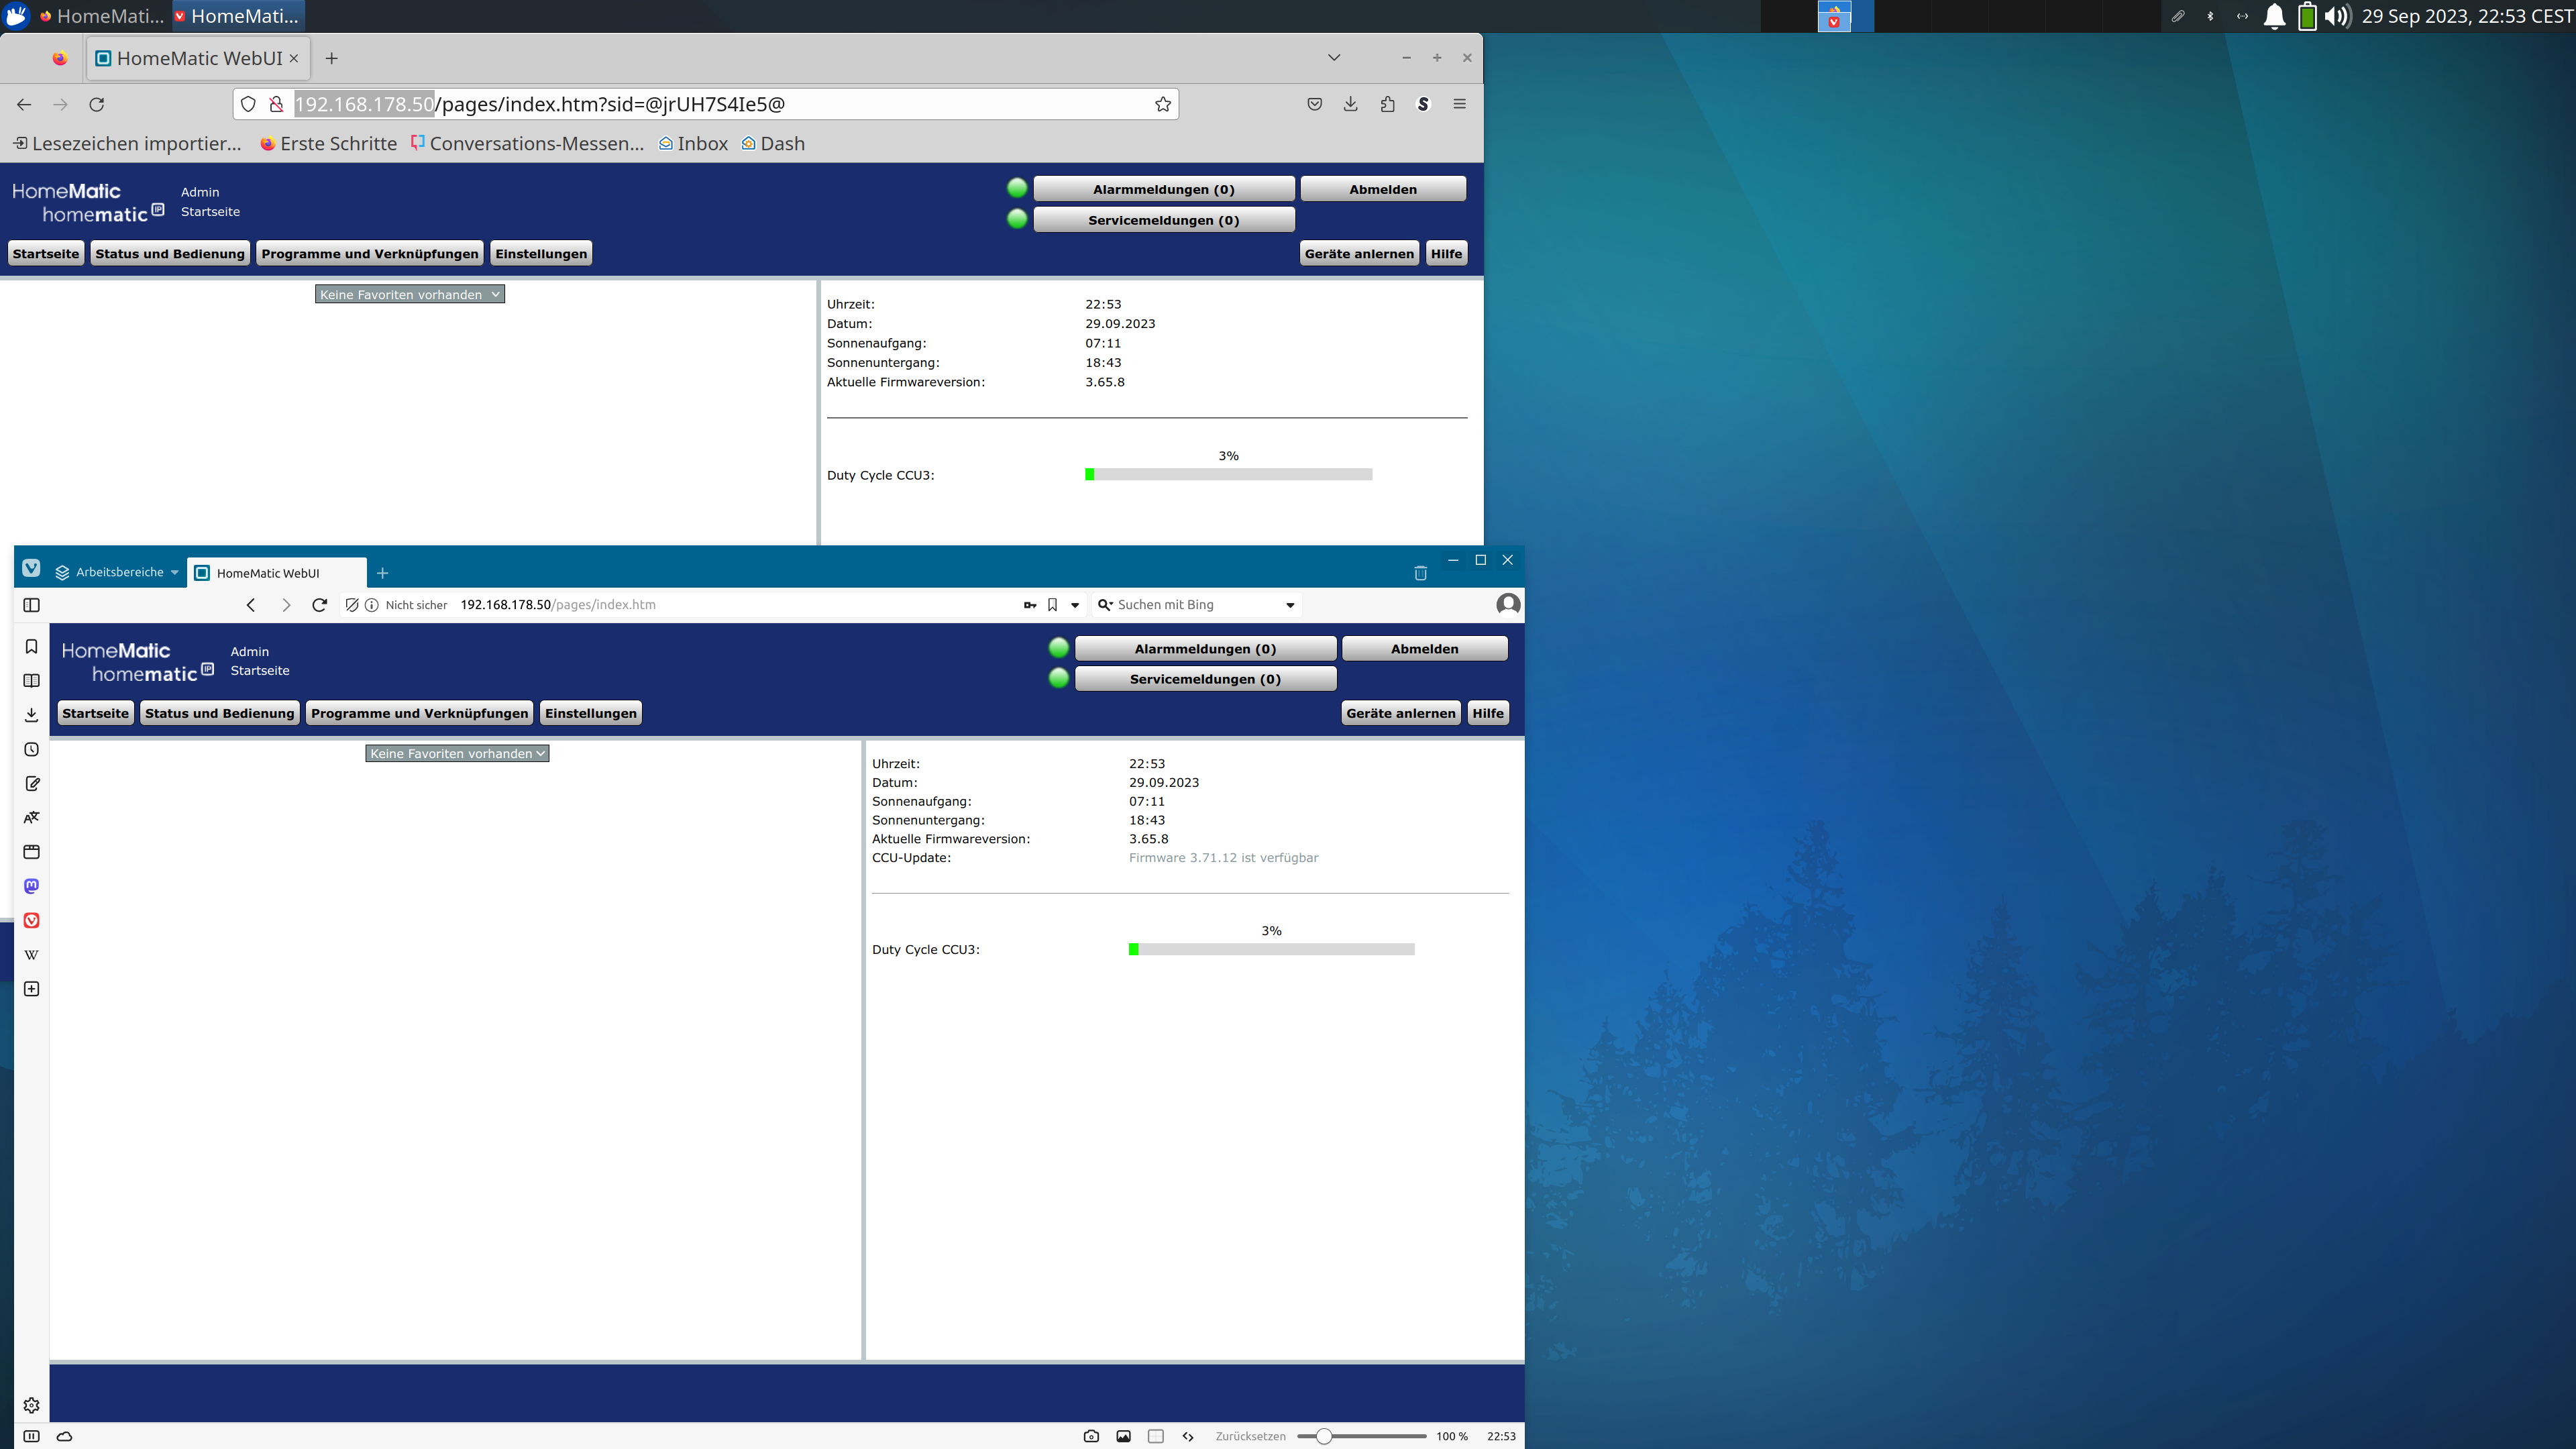Click Firefox Pocket save icon in toolbar
This screenshot has width=2576, height=1449.
(1315, 104)
